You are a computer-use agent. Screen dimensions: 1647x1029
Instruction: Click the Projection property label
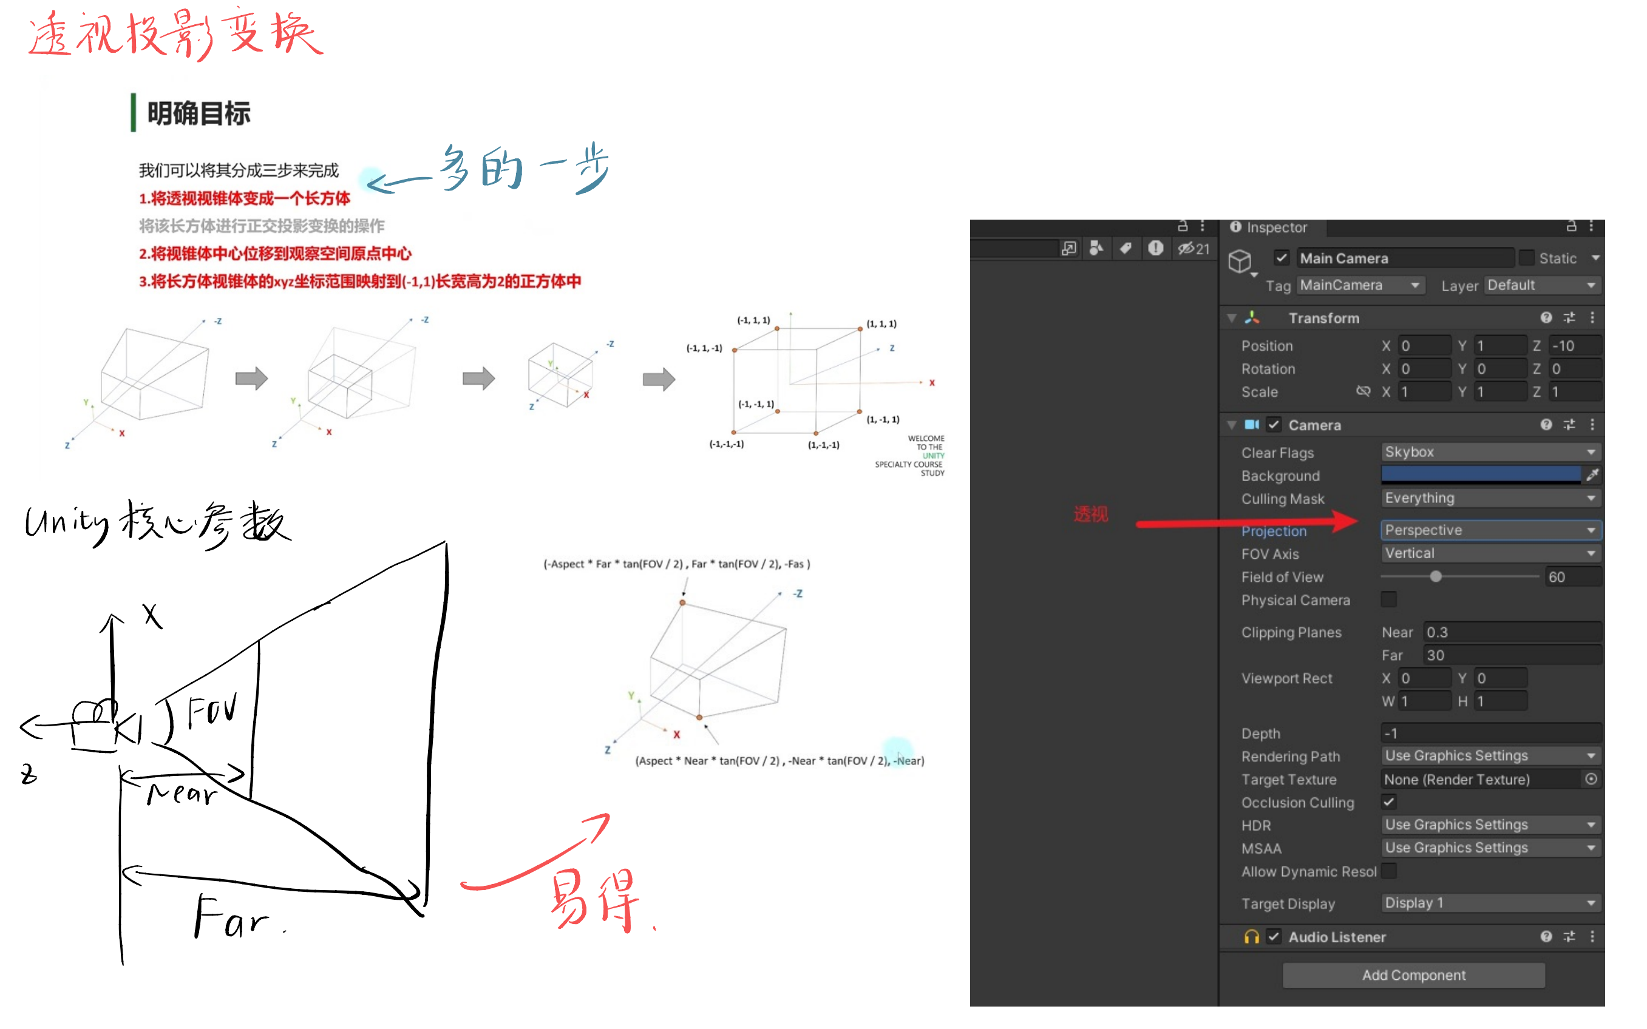[1273, 531]
